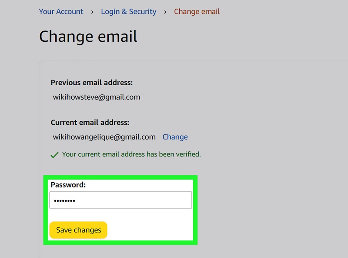Click chevron separator after Login & Security
Image resolution: width=348 pixels, height=258 pixels.
[x=165, y=12]
